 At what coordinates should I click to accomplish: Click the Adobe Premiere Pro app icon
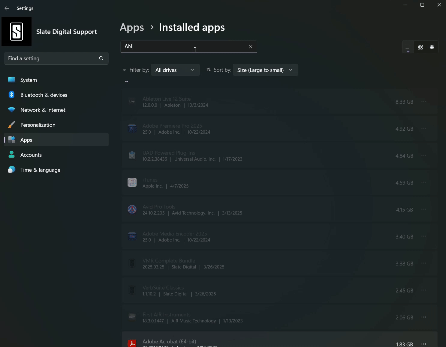[x=132, y=128]
